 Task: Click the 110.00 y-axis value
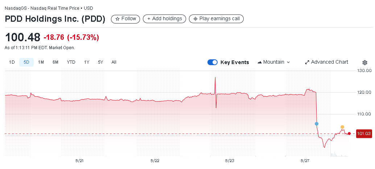(365, 114)
